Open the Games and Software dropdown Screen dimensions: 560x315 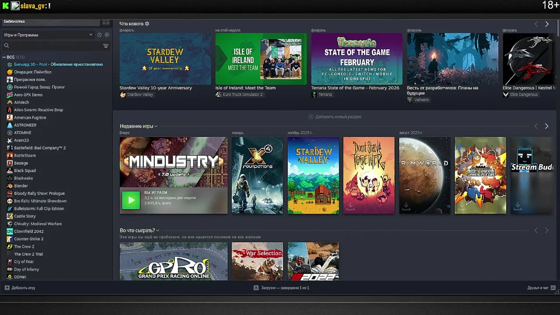point(48,35)
